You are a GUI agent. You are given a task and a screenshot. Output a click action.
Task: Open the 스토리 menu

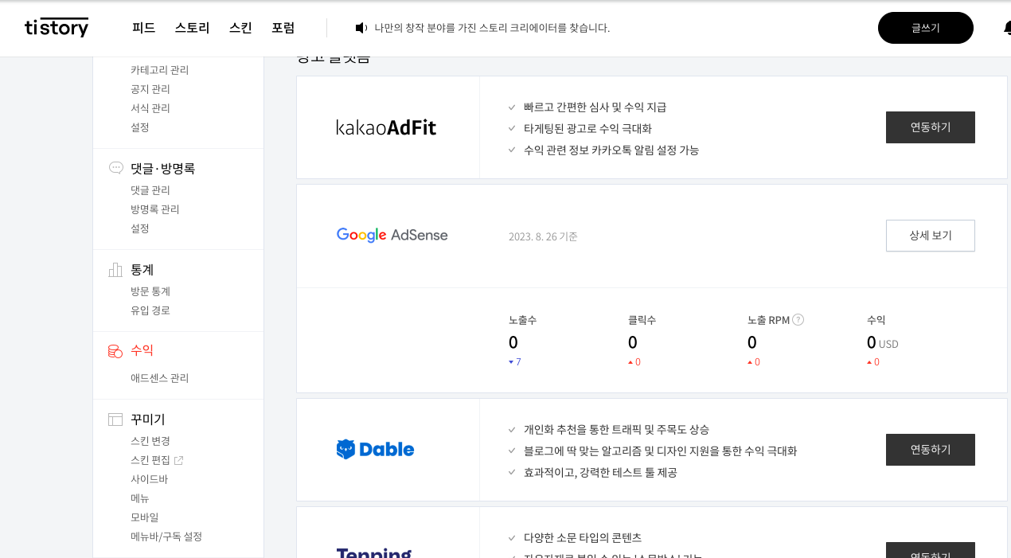coord(192,28)
